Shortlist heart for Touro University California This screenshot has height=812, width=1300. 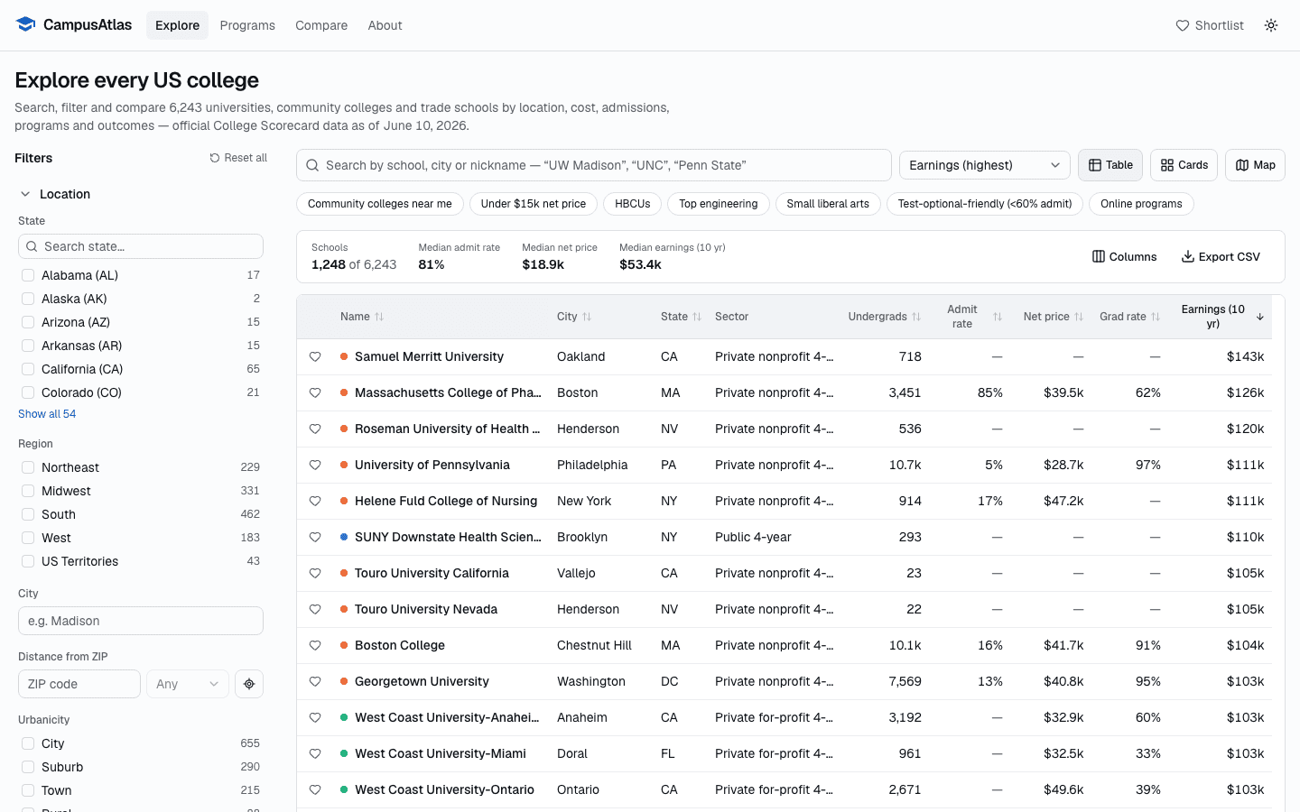(315, 573)
